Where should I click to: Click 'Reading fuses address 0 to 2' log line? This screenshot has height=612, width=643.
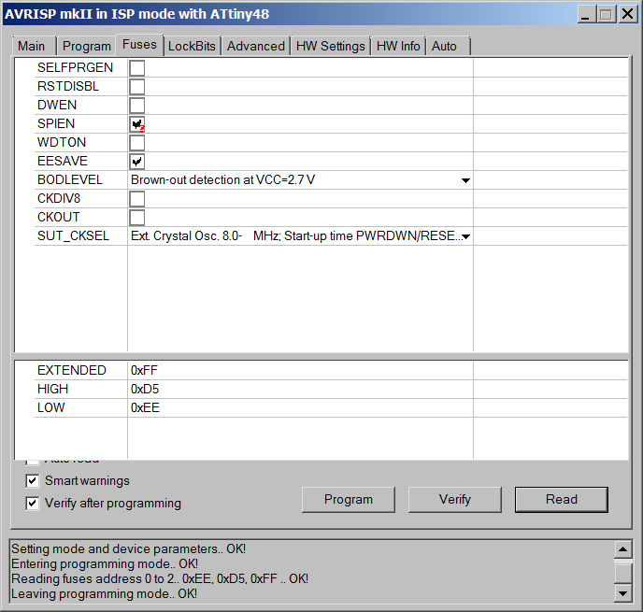(x=160, y=578)
